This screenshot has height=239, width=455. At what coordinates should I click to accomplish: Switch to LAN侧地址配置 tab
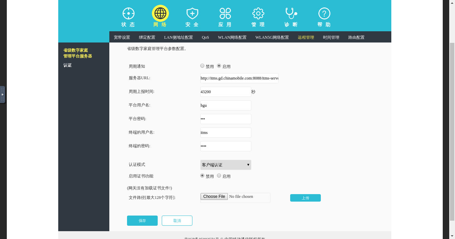click(x=178, y=37)
